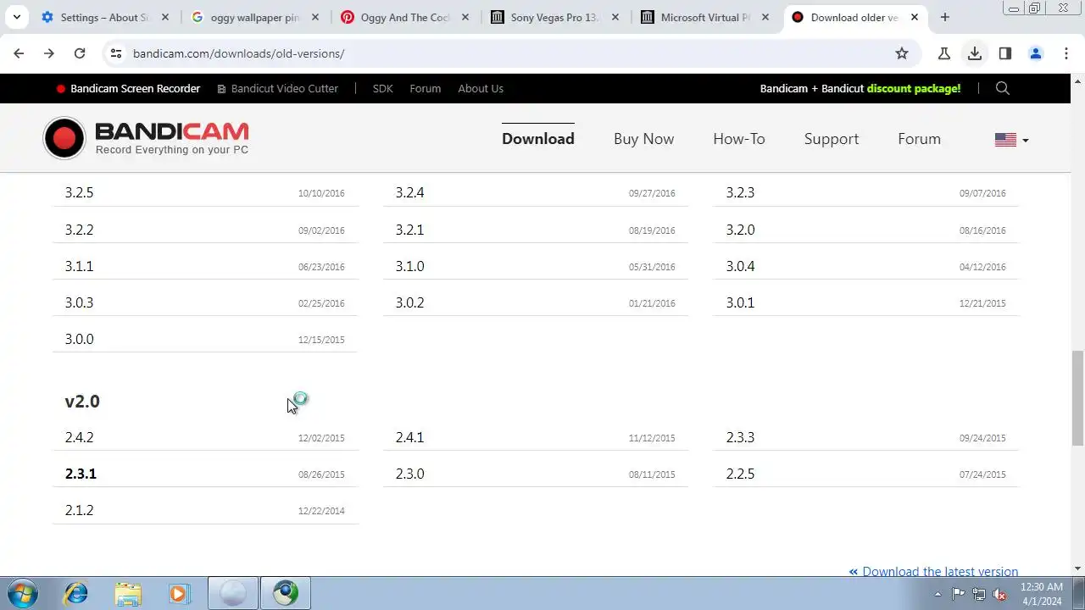Open the About Us link
The height and width of the screenshot is (610, 1085).
click(x=481, y=88)
